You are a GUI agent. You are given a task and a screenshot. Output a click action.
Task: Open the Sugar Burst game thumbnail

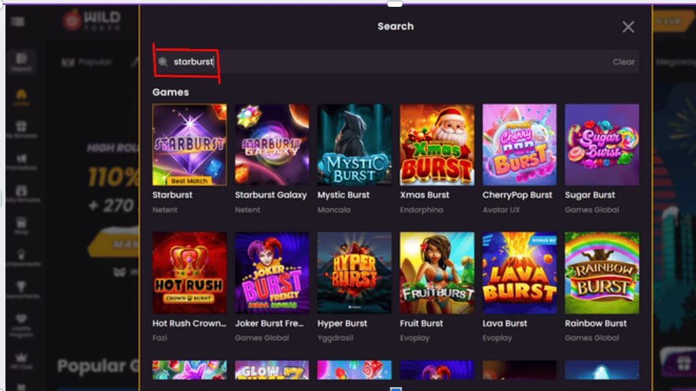click(x=602, y=145)
